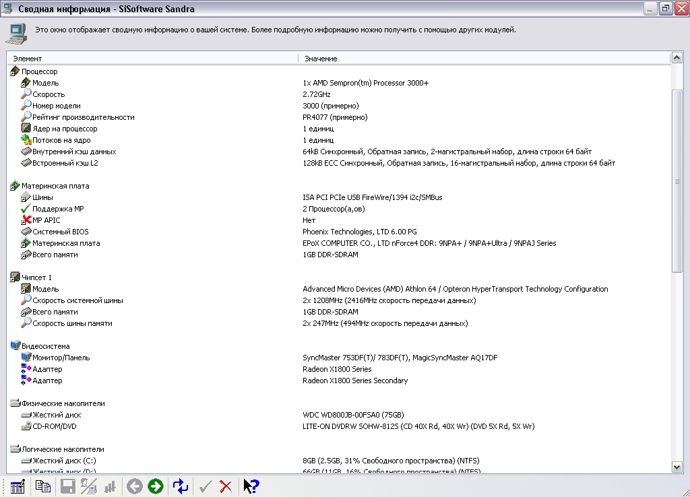Screen dimensions: 690x497
Task: Click the Видеосистема section icon
Action: 15,345
